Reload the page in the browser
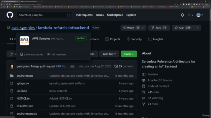 click(x=7, y=4)
